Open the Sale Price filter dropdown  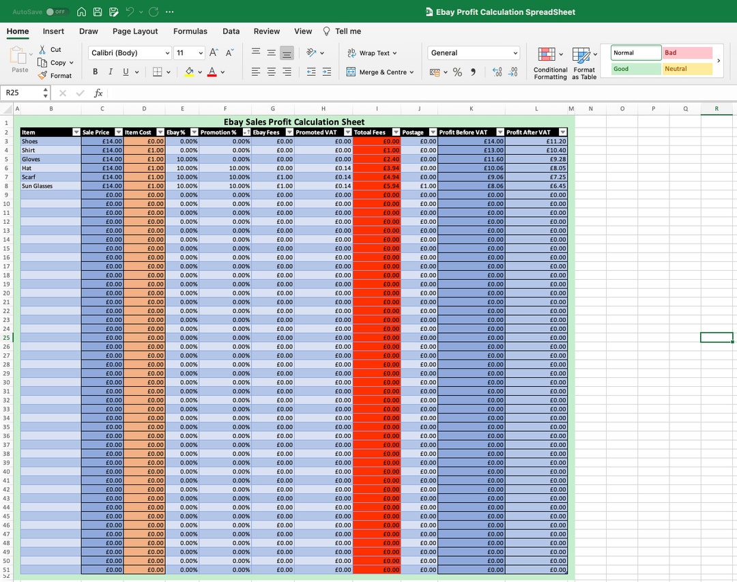(x=119, y=132)
